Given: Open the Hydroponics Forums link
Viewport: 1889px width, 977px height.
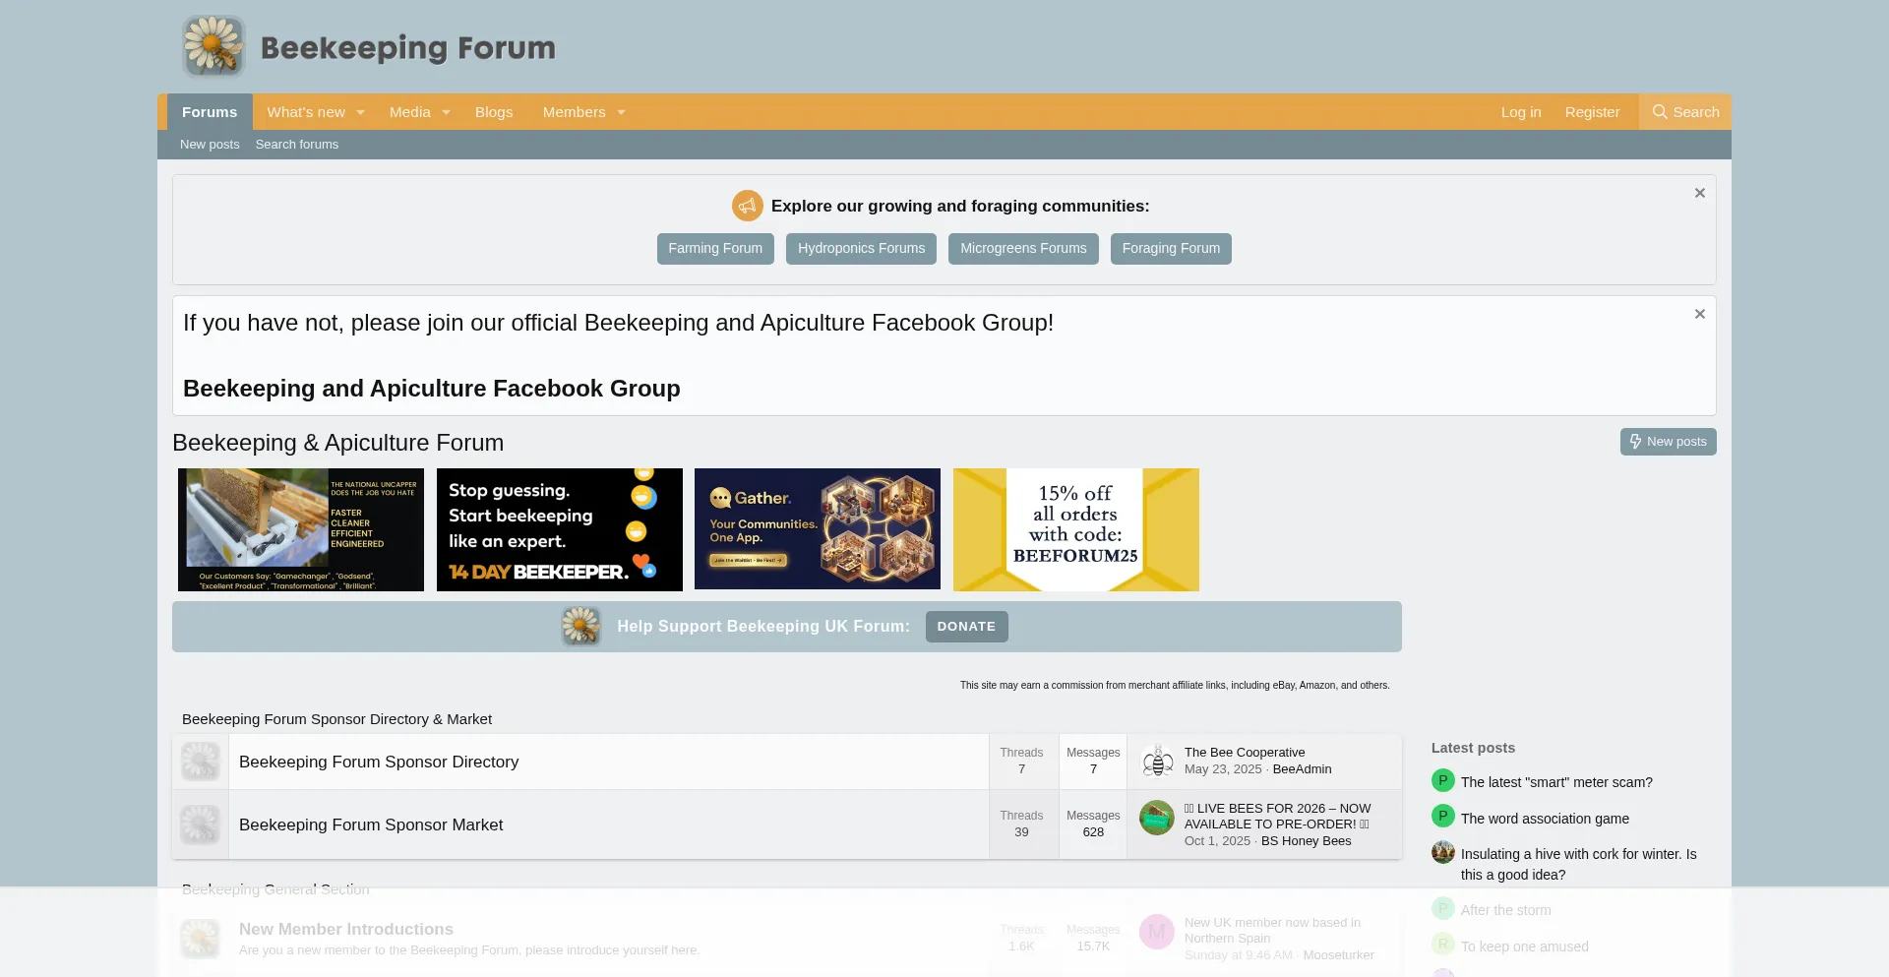Looking at the screenshot, I should click(860, 248).
